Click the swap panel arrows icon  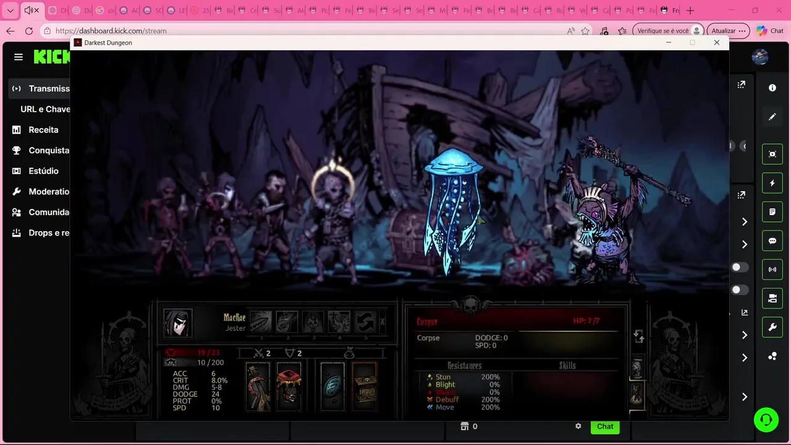639,337
